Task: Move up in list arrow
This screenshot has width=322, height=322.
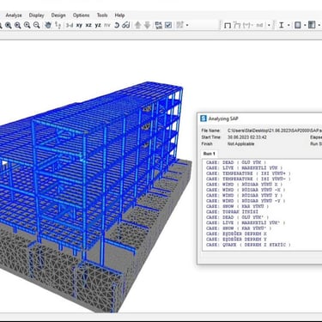Action: click(137, 25)
